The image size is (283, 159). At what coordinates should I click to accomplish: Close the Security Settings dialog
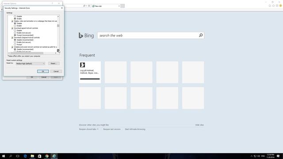click(x=62, y=8)
